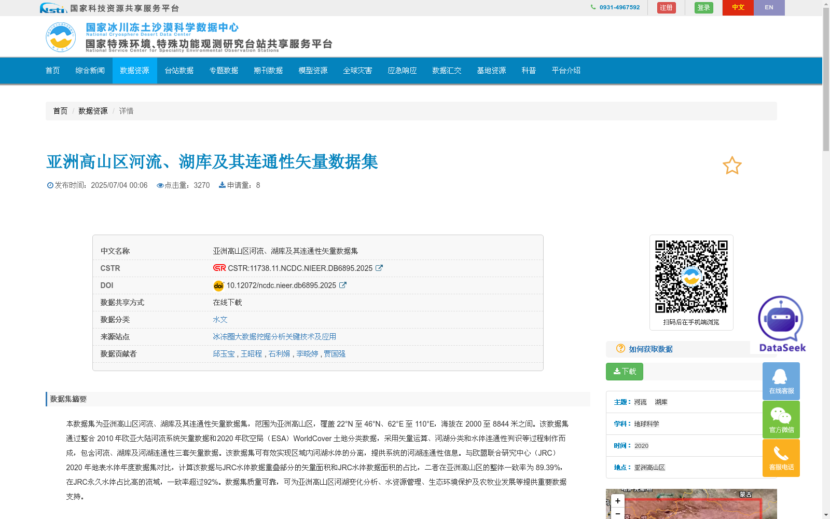The height and width of the screenshot is (519, 830).
Task: Click the external link icon next to CSTR
Action: [x=379, y=268]
